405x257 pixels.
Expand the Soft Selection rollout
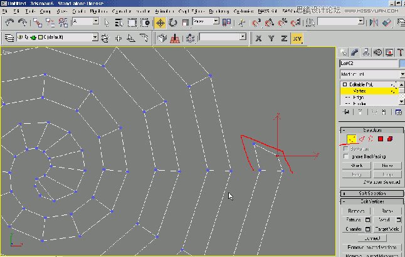click(372, 193)
